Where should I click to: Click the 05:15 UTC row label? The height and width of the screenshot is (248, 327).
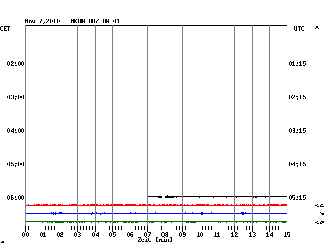point(297,197)
